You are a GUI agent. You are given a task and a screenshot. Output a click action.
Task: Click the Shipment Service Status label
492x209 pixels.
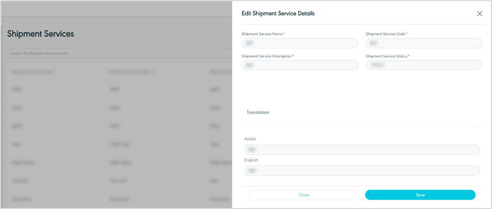pos(386,56)
